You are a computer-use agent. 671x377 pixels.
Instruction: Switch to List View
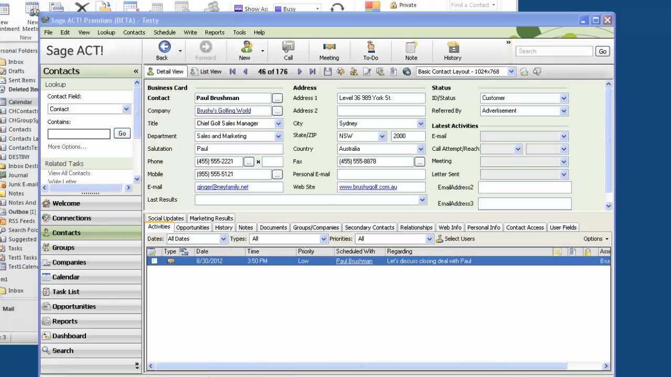click(206, 72)
